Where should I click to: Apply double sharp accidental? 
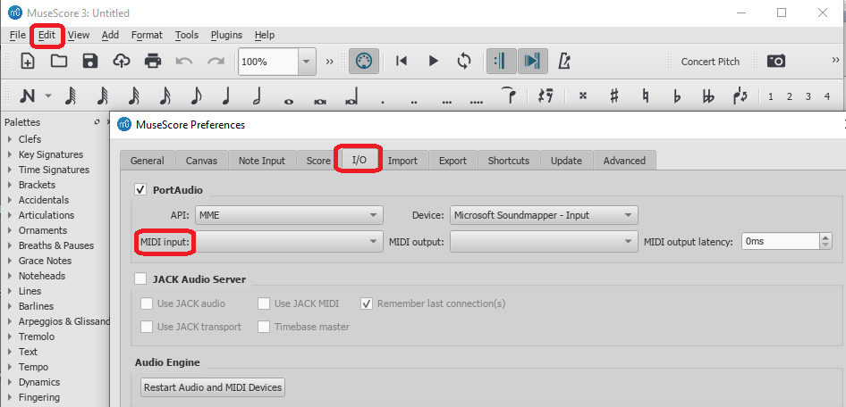pos(583,96)
